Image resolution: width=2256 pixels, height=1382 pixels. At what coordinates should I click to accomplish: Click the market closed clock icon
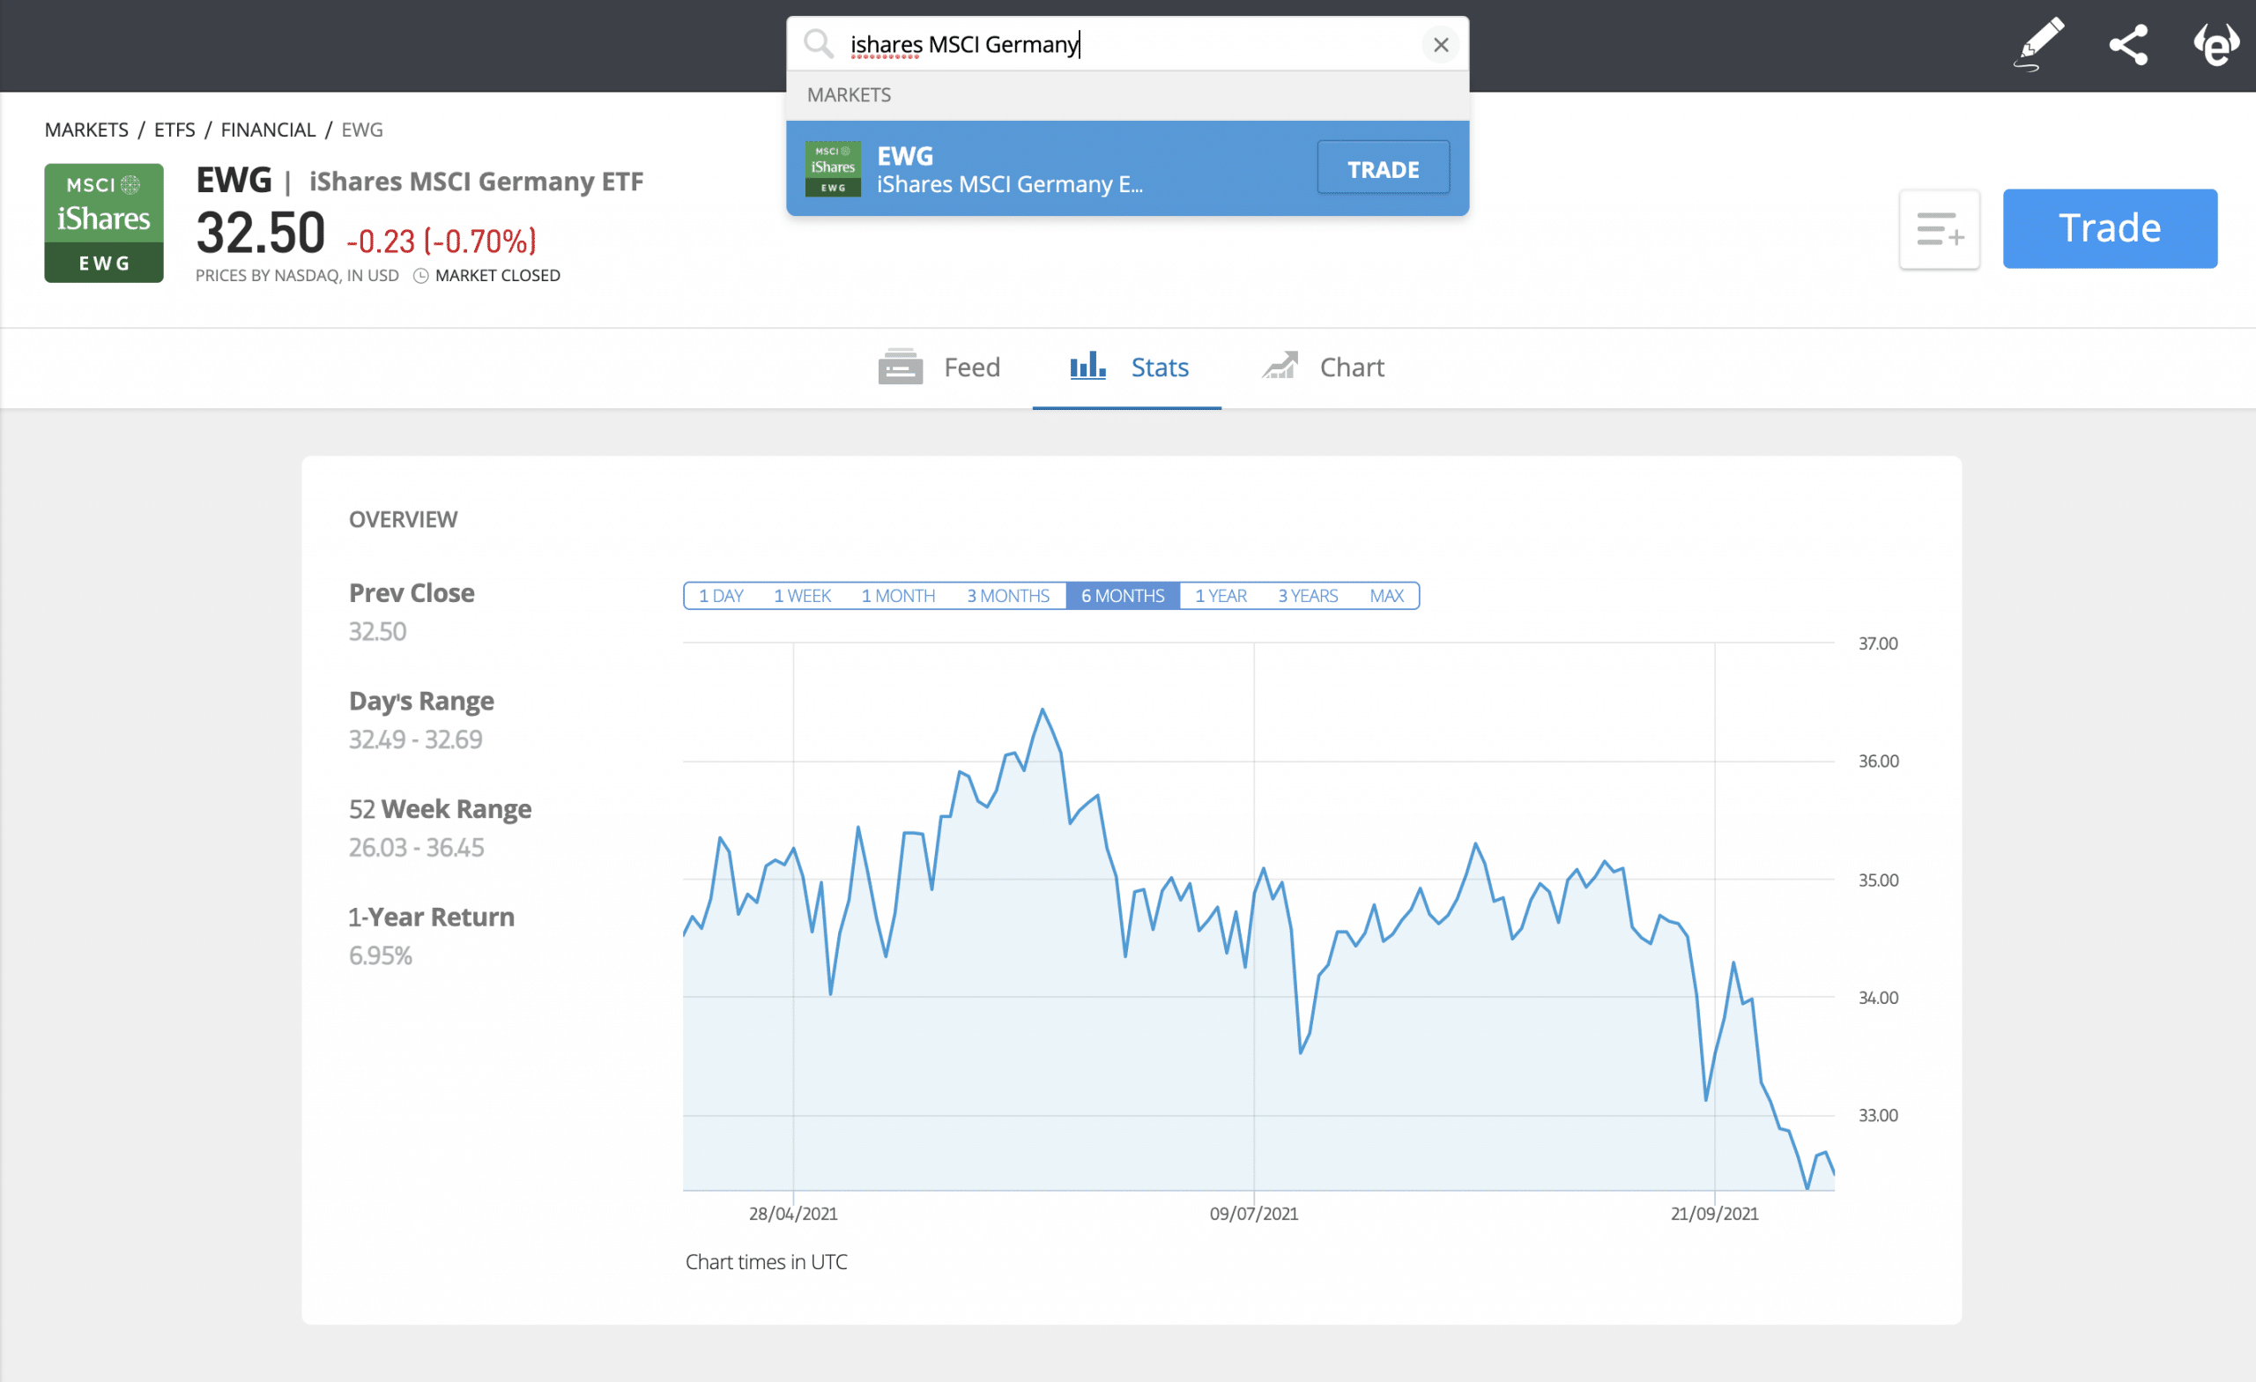(x=420, y=276)
